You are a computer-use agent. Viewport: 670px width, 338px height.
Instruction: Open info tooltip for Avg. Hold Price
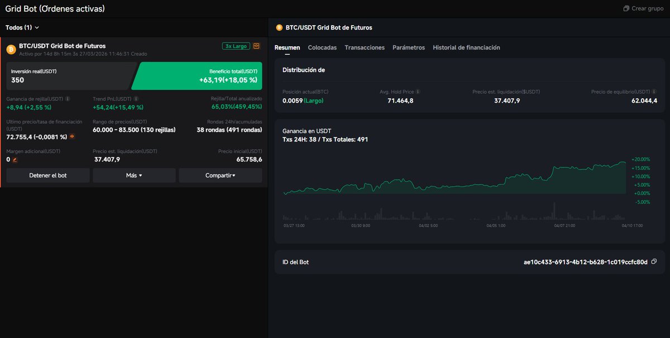pos(418,91)
